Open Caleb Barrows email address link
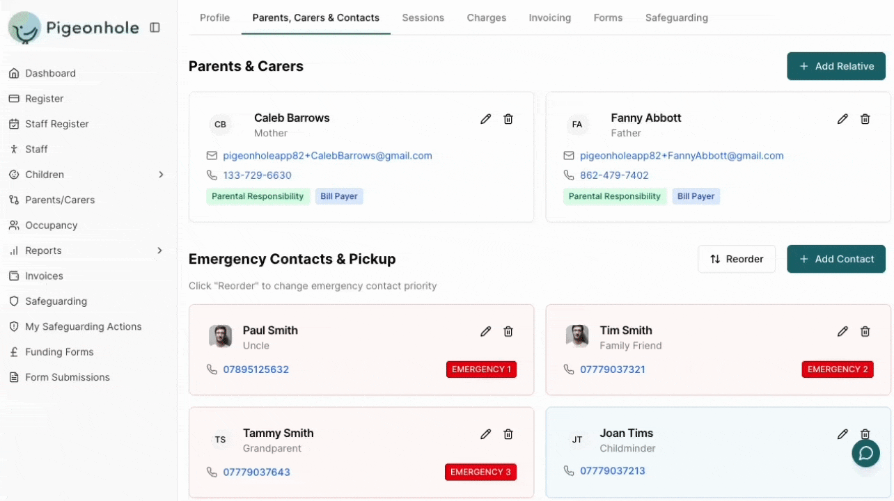Viewport: 894px width, 501px height. click(x=327, y=156)
